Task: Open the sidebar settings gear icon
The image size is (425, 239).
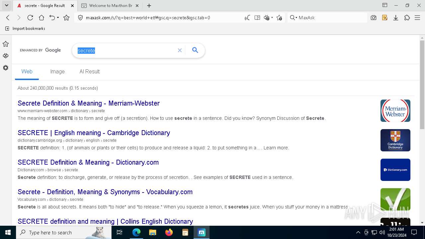Action: click(x=6, y=68)
